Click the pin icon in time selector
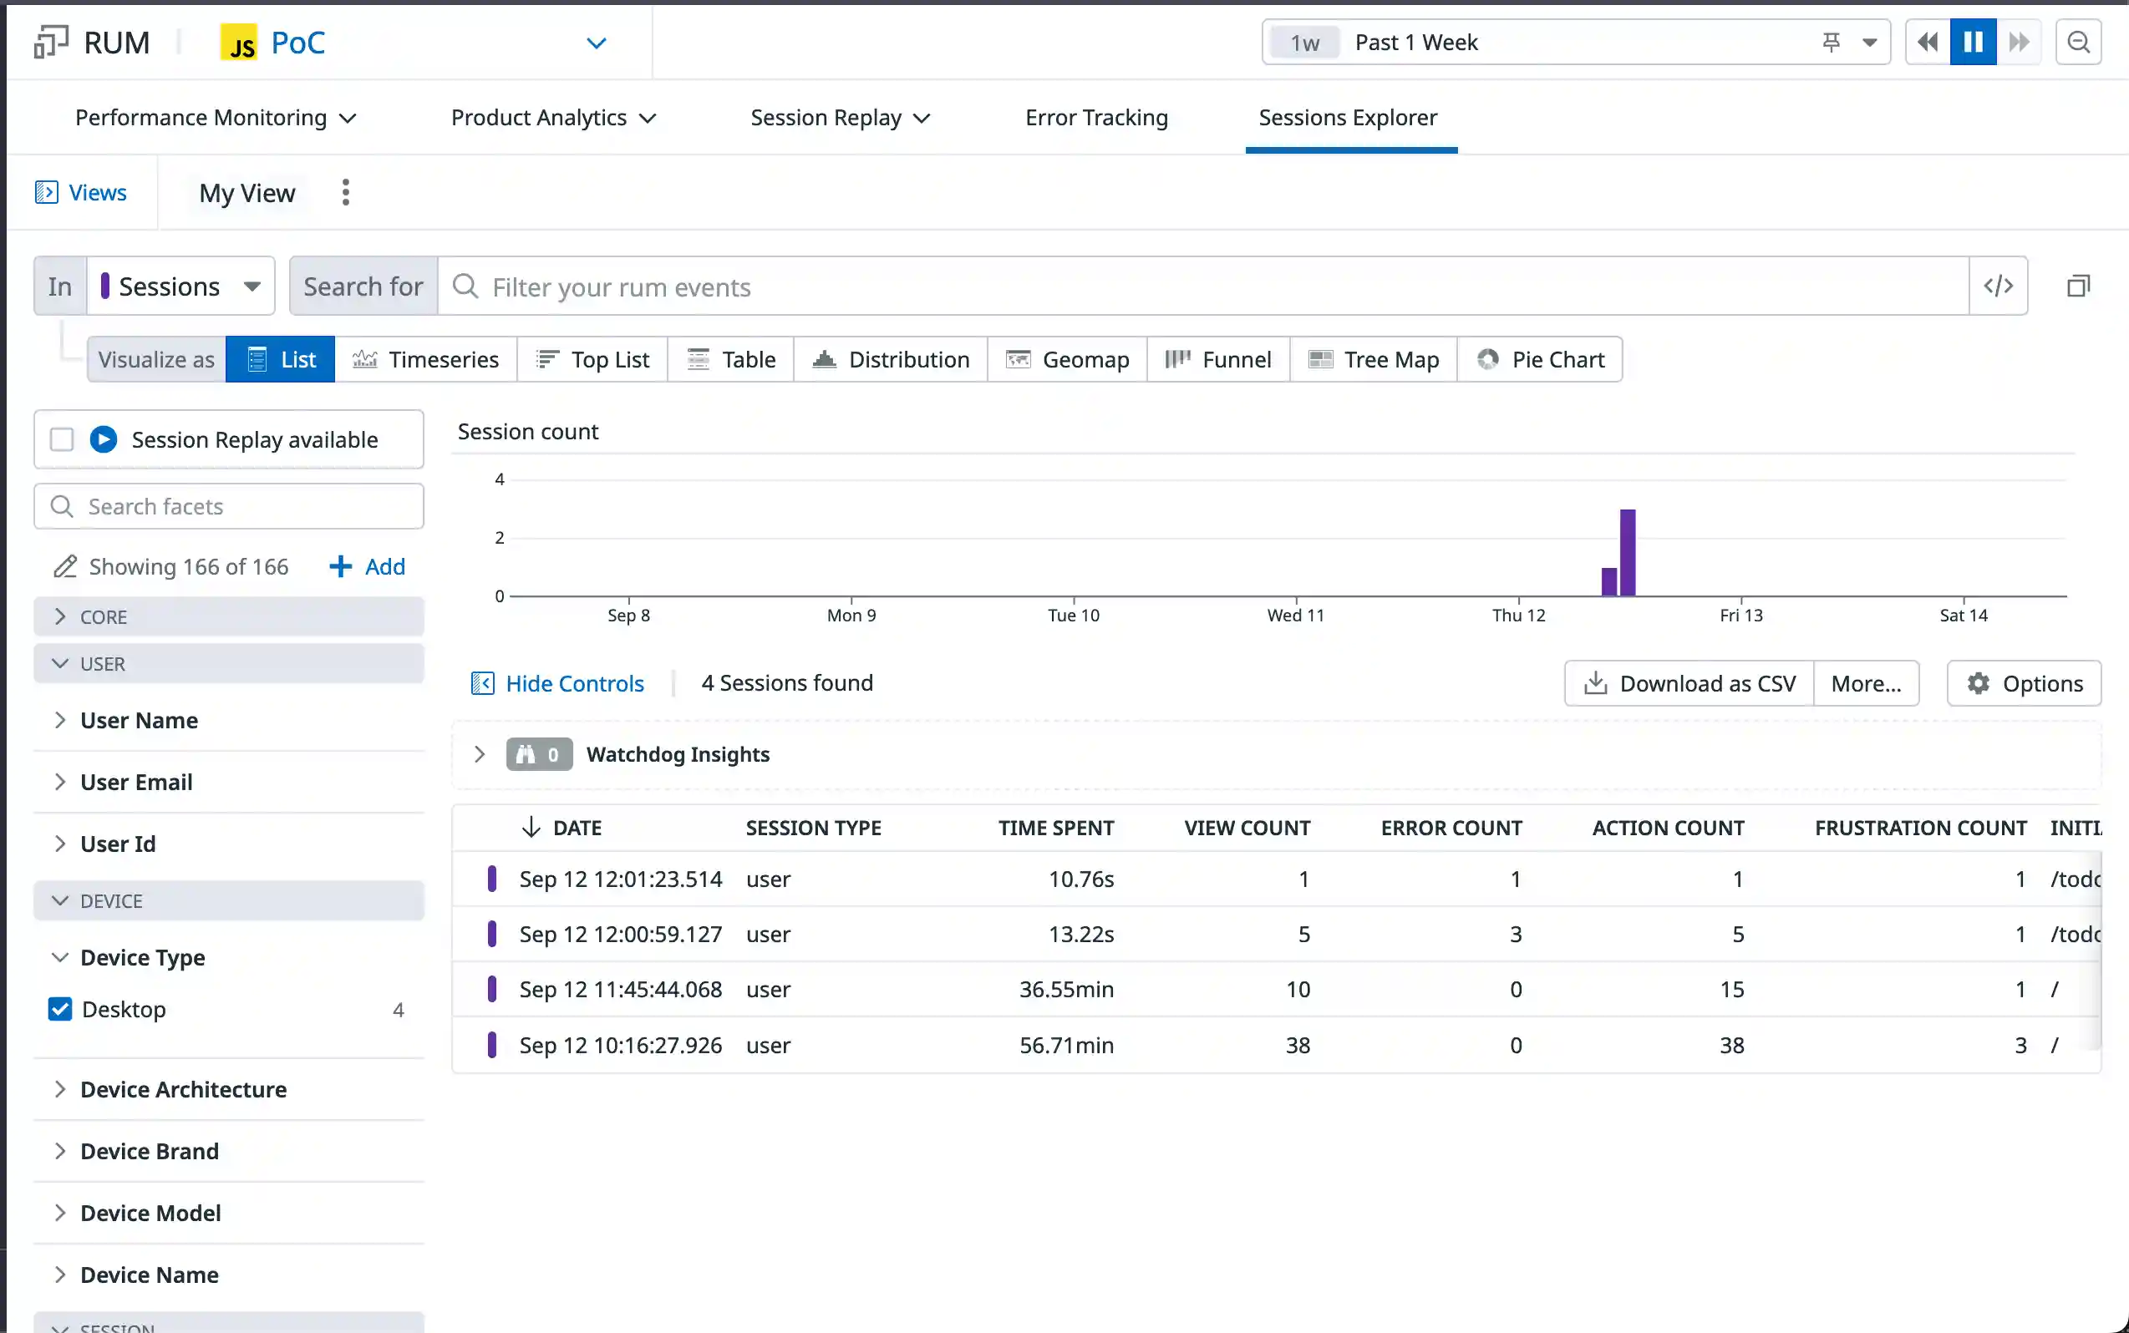This screenshot has height=1333, width=2129. coord(1831,43)
